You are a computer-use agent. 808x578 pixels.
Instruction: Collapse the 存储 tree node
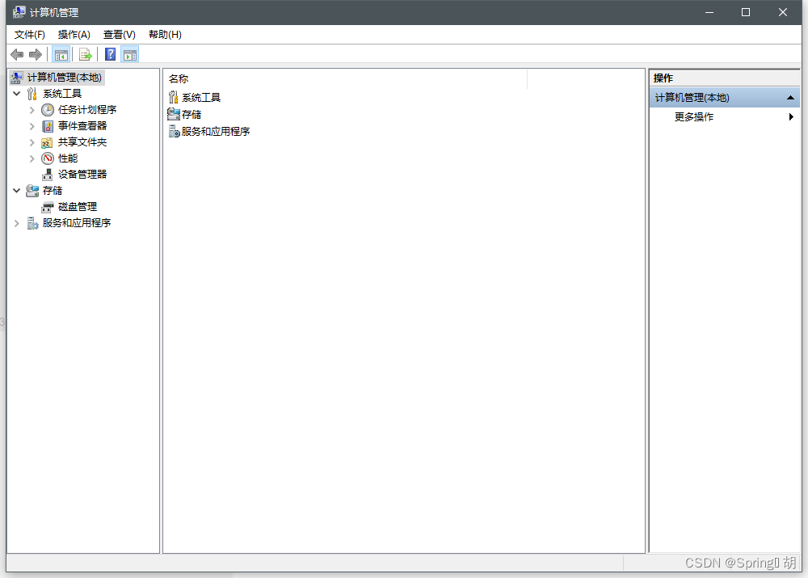(16, 191)
